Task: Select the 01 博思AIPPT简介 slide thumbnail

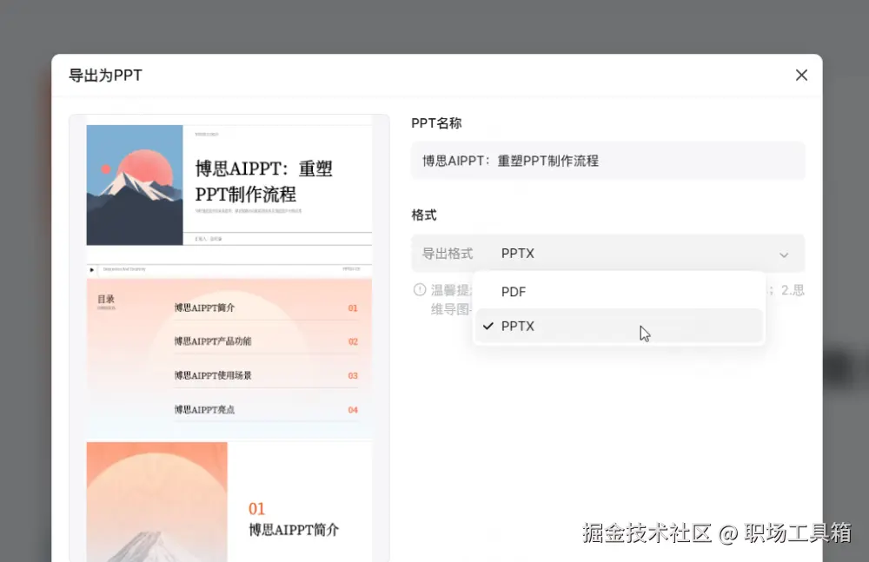Action: [x=229, y=502]
